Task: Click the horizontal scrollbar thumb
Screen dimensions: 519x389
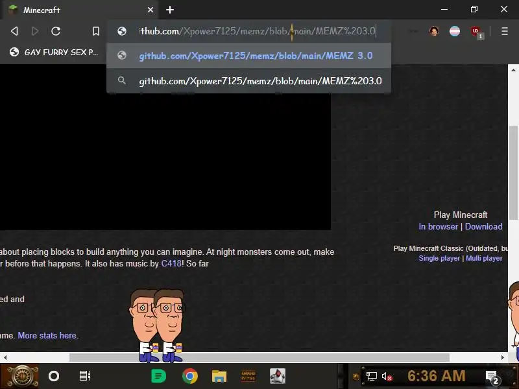Action: [x=259, y=357]
